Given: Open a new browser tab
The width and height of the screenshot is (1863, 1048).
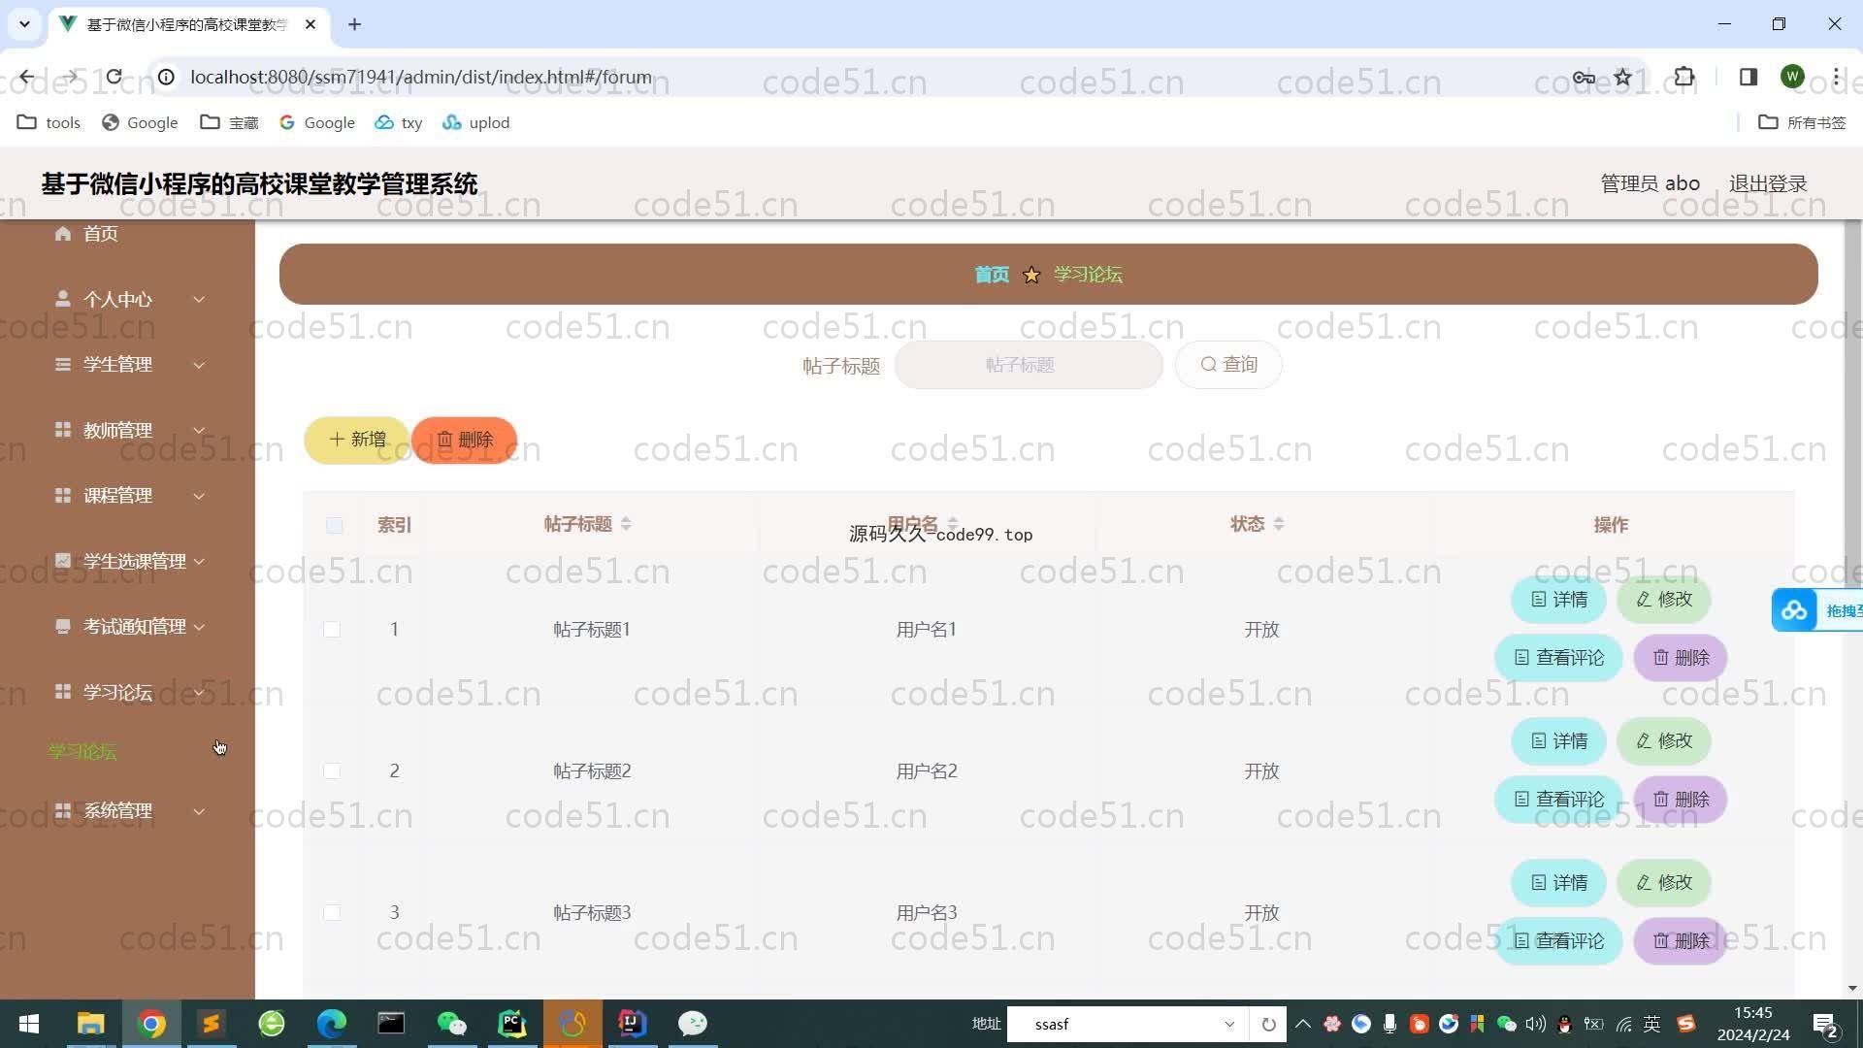Looking at the screenshot, I should pos(354,24).
